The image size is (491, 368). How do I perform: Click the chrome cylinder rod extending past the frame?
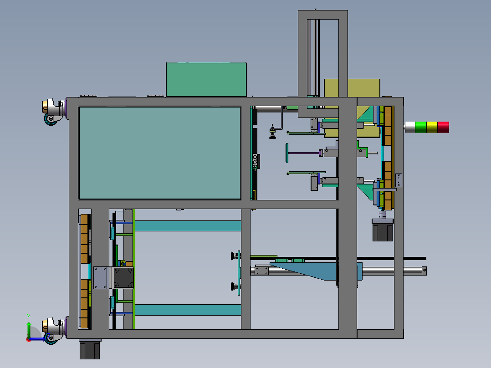[393, 271]
